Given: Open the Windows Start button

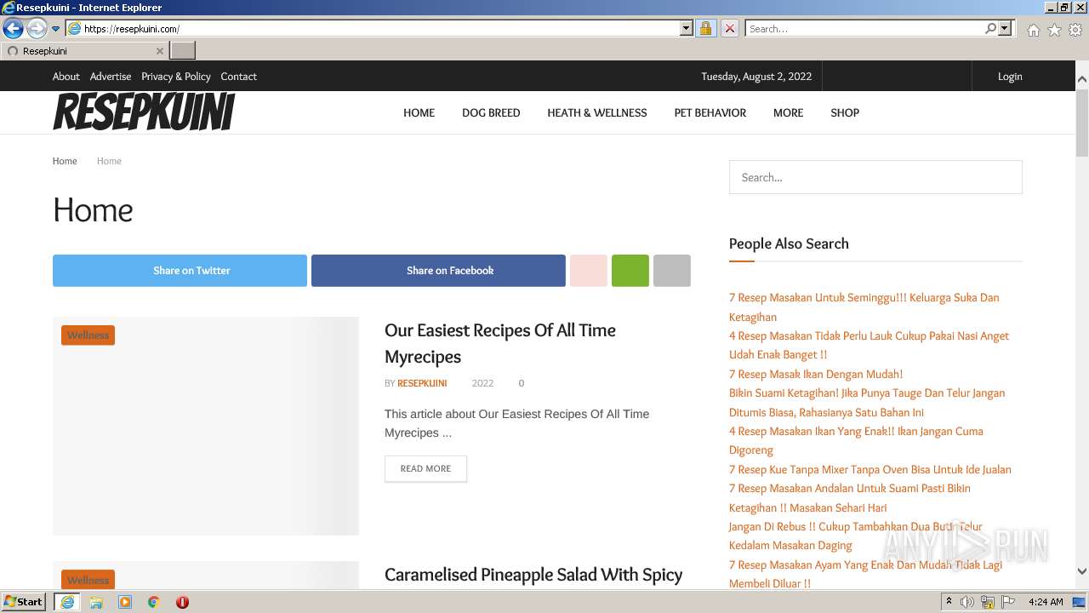Looking at the screenshot, I should (x=24, y=602).
